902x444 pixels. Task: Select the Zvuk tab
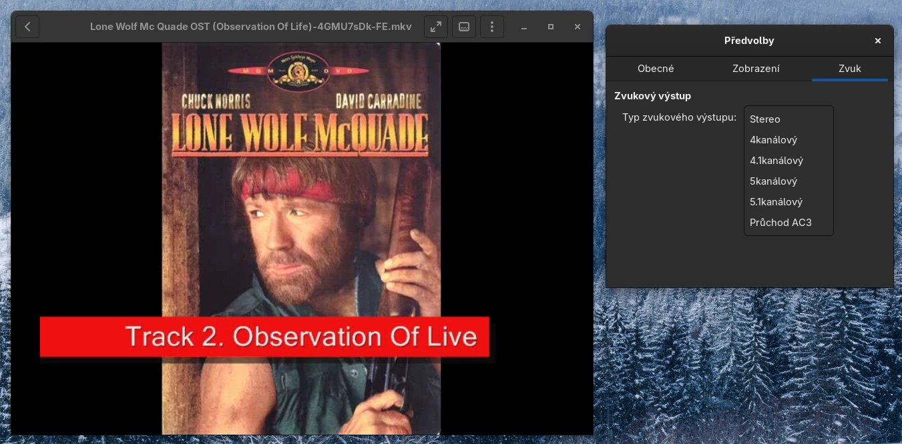point(850,69)
